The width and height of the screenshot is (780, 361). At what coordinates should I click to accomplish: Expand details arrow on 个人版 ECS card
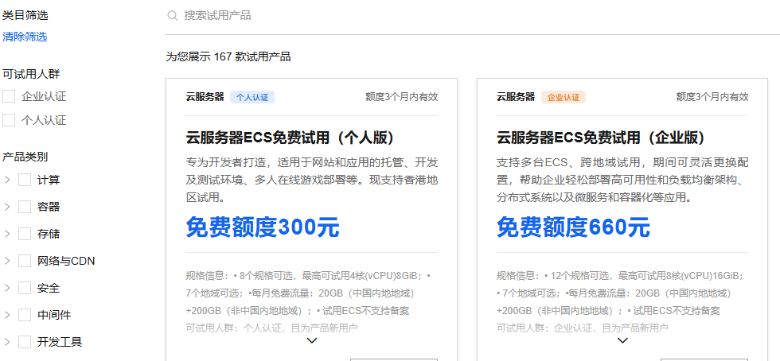coord(312,340)
